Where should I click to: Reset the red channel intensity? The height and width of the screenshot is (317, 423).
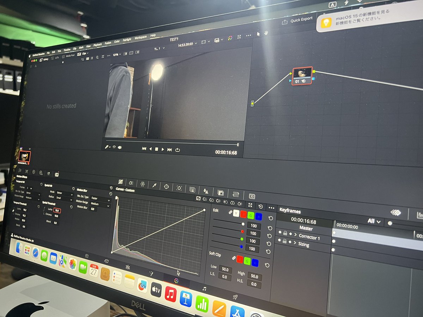coord(270,236)
